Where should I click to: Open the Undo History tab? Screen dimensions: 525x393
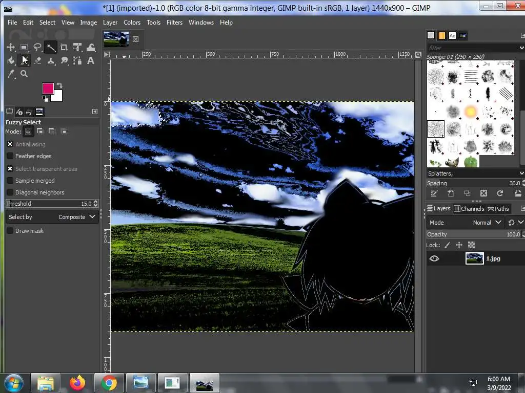[29, 112]
